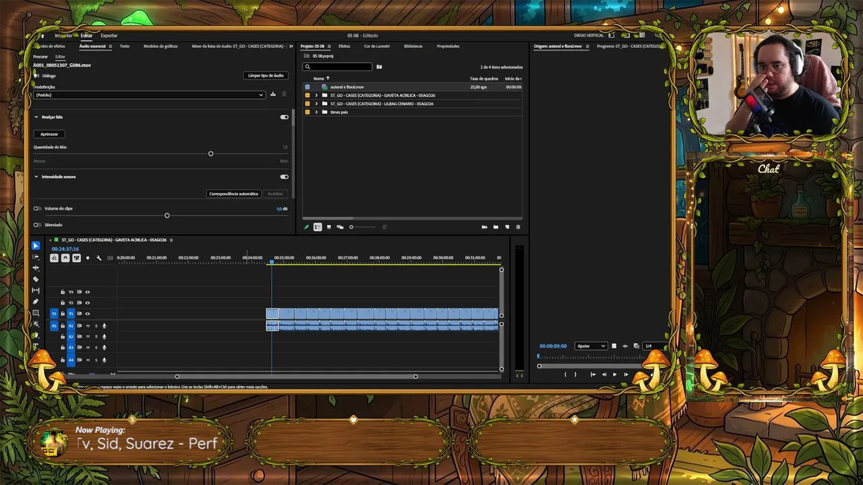The height and width of the screenshot is (485, 863).
Task: Click the Project panel search field
Action: 337,67
